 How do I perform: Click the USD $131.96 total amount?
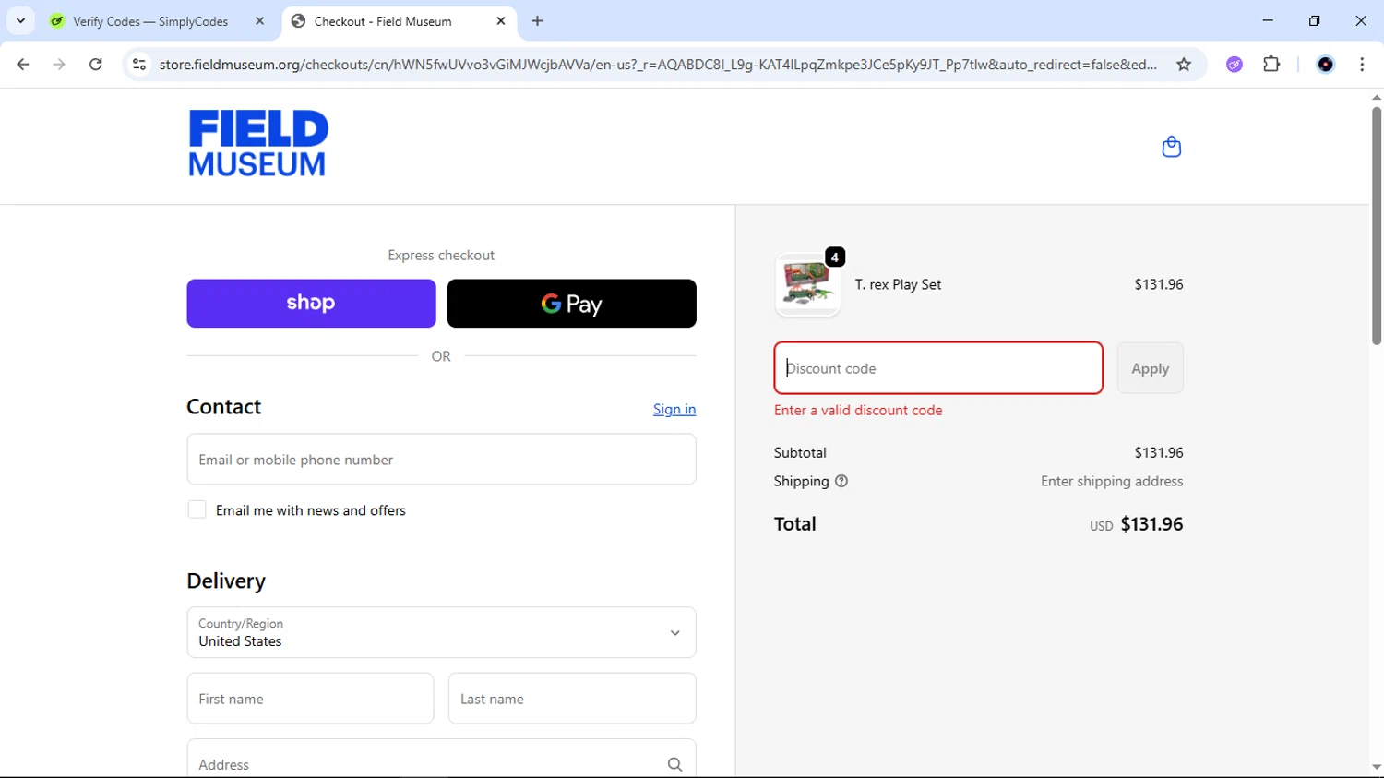pyautogui.click(x=1136, y=524)
